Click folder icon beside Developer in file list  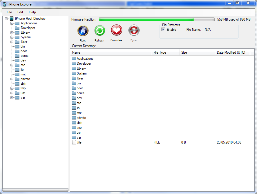coord(74,64)
